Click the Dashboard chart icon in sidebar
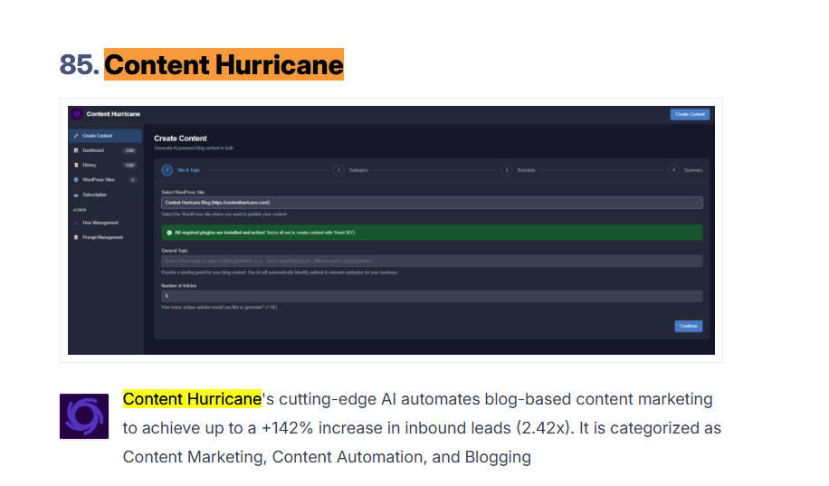829x486 pixels. point(76,151)
